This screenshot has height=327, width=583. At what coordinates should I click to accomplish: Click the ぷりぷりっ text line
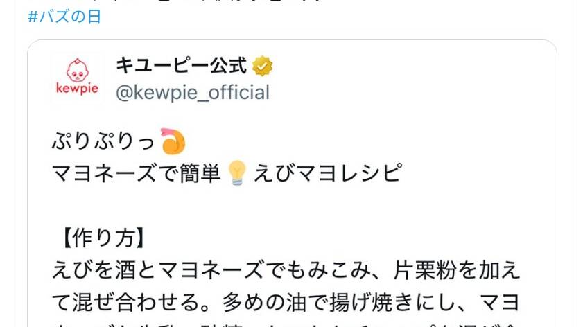pyautogui.click(x=103, y=141)
